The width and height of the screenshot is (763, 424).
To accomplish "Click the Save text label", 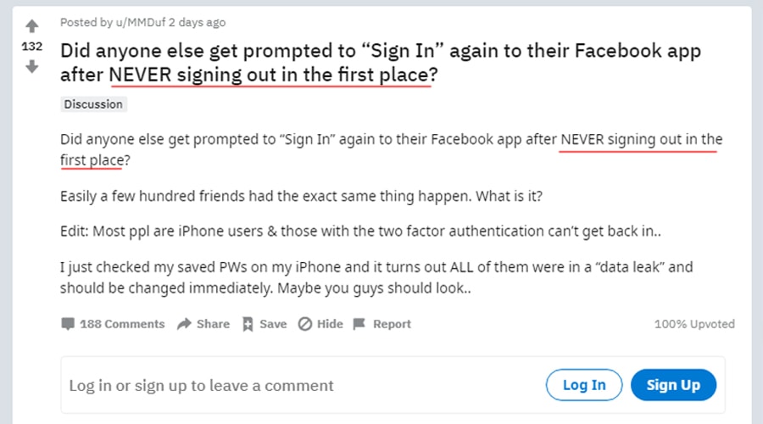I will [273, 324].
